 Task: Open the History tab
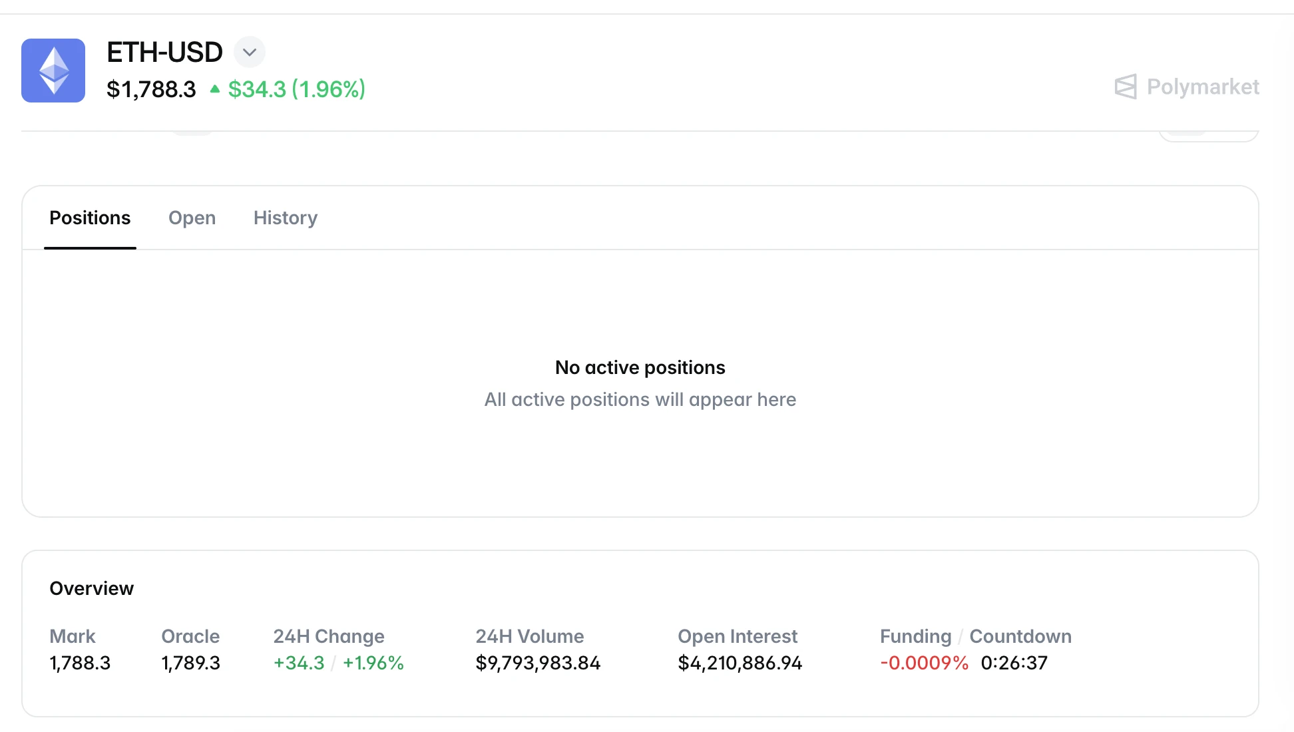[x=286, y=218]
